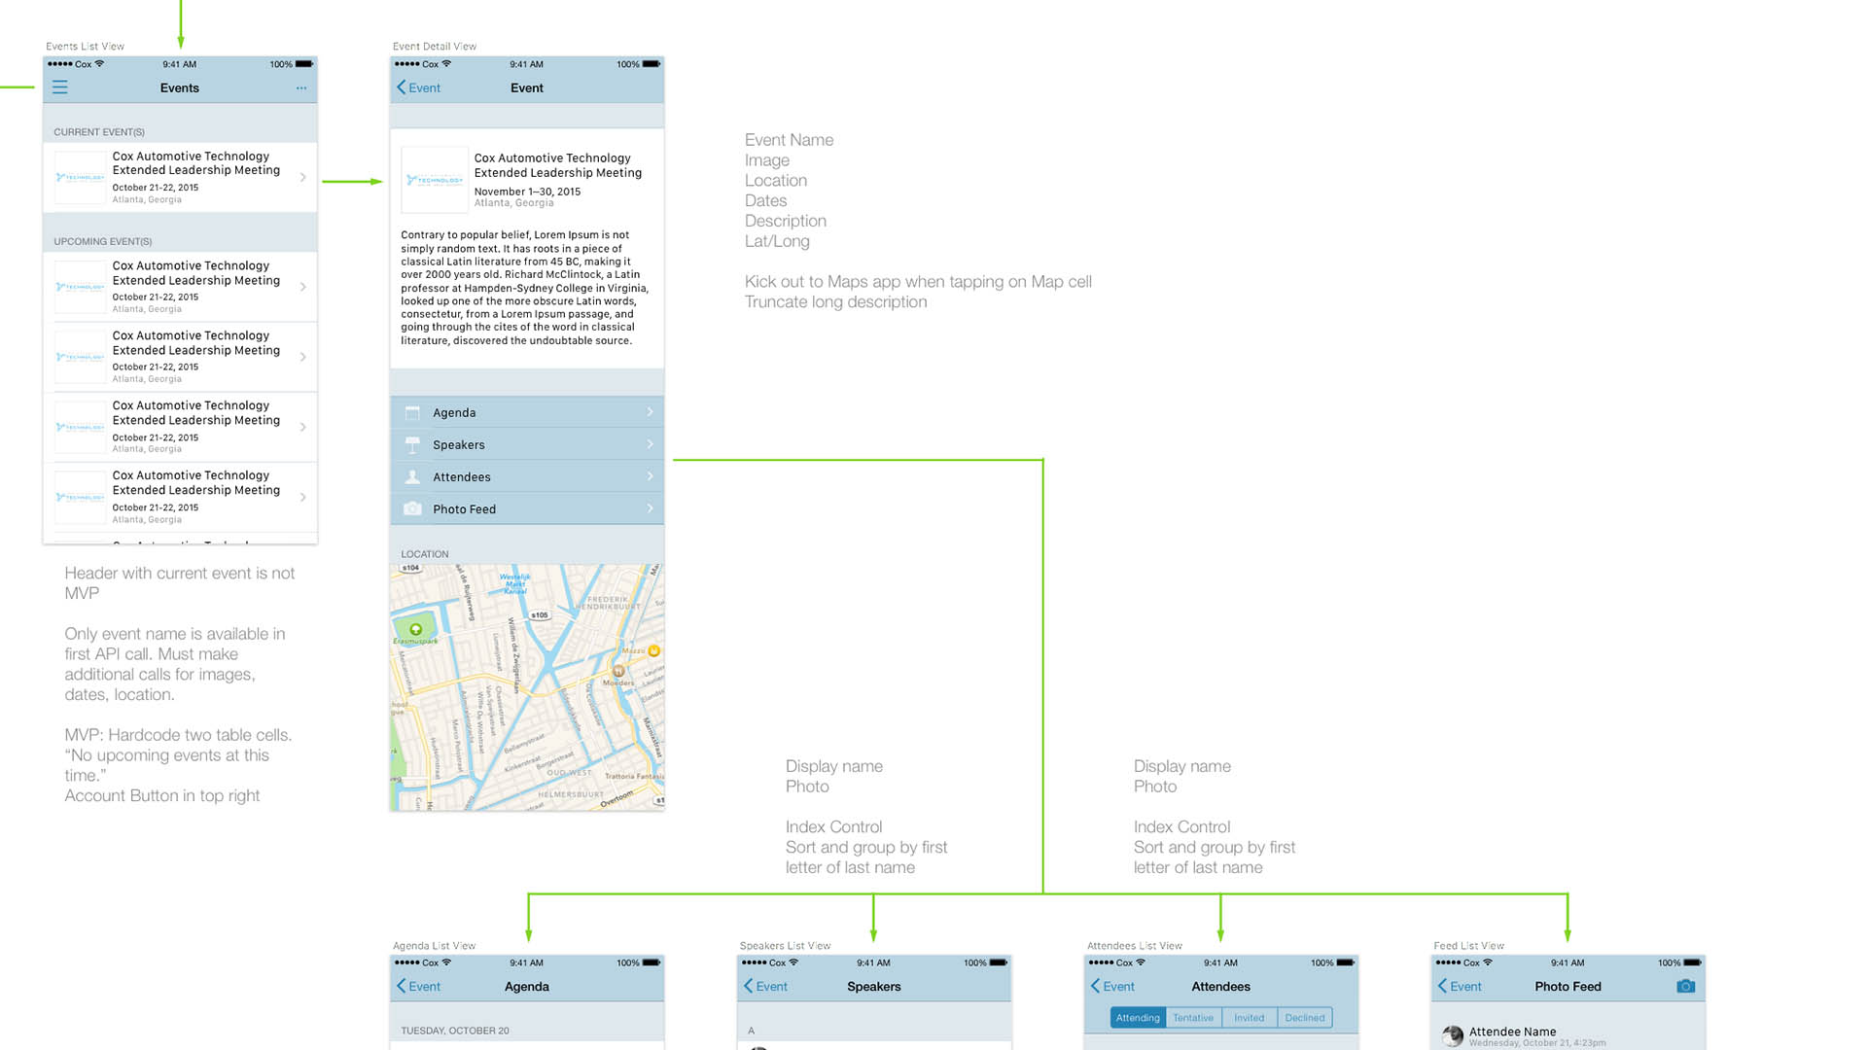Expand the Agenda row chevron
The height and width of the screenshot is (1050, 1867).
(650, 412)
